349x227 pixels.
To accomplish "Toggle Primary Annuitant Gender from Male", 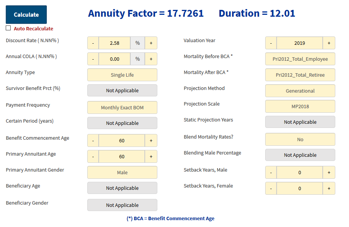I will point(122,172).
